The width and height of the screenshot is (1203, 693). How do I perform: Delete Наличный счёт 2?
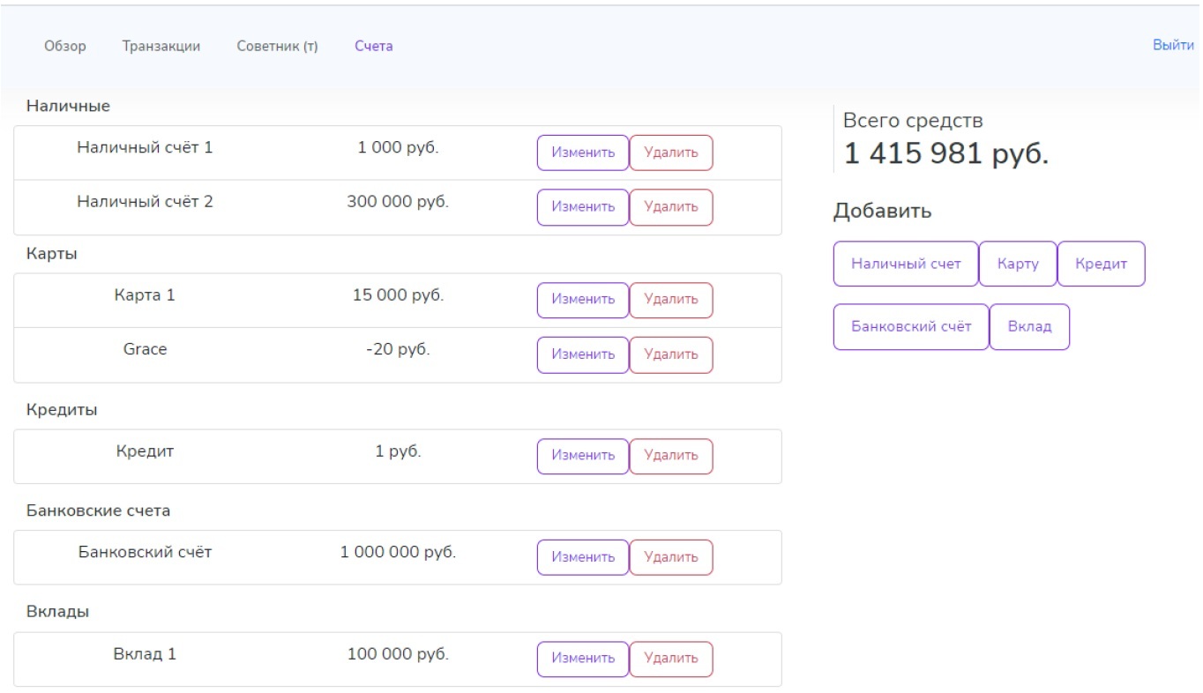tap(670, 207)
